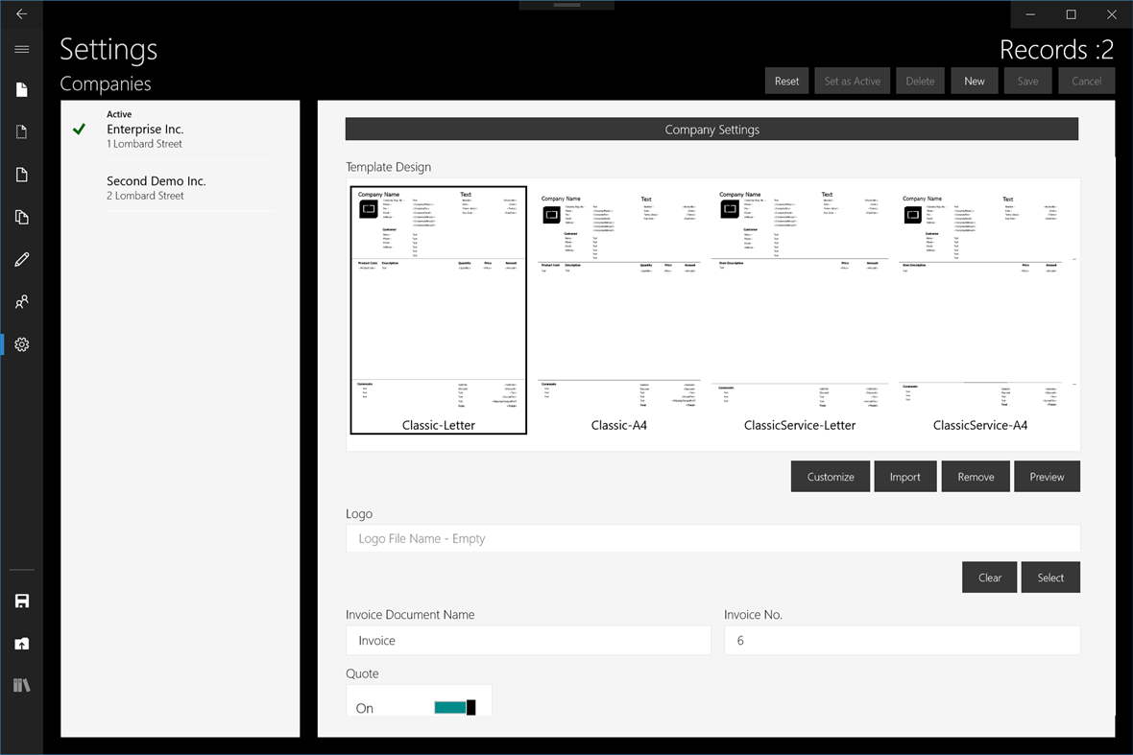Click the Customize template button

point(830,476)
